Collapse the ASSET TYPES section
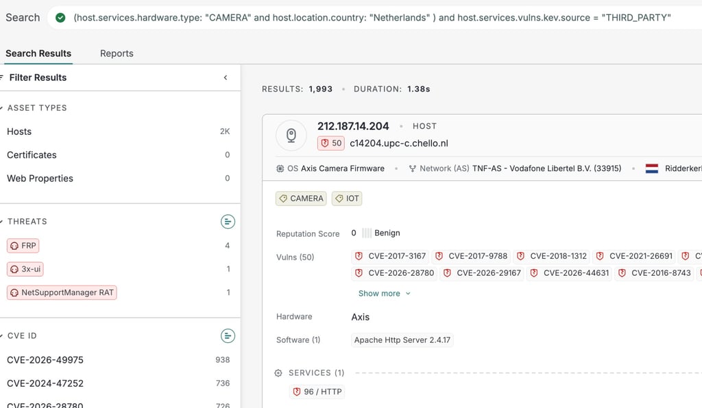Viewport: 702px width, 408px height. [x=2, y=107]
